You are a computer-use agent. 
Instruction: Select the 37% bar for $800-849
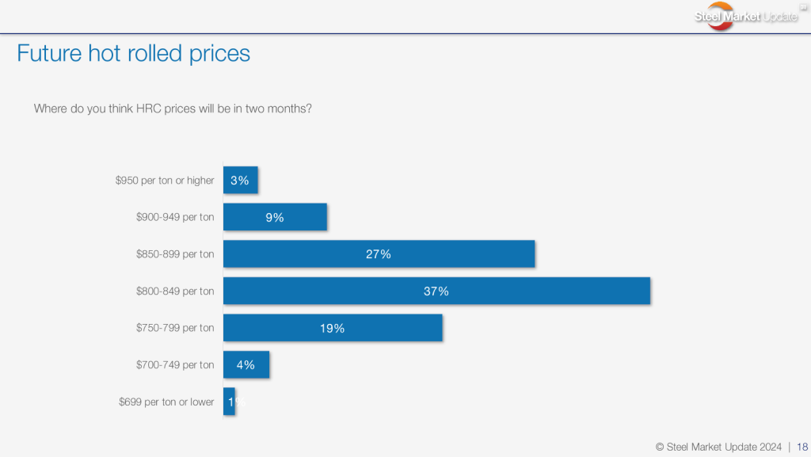click(436, 291)
